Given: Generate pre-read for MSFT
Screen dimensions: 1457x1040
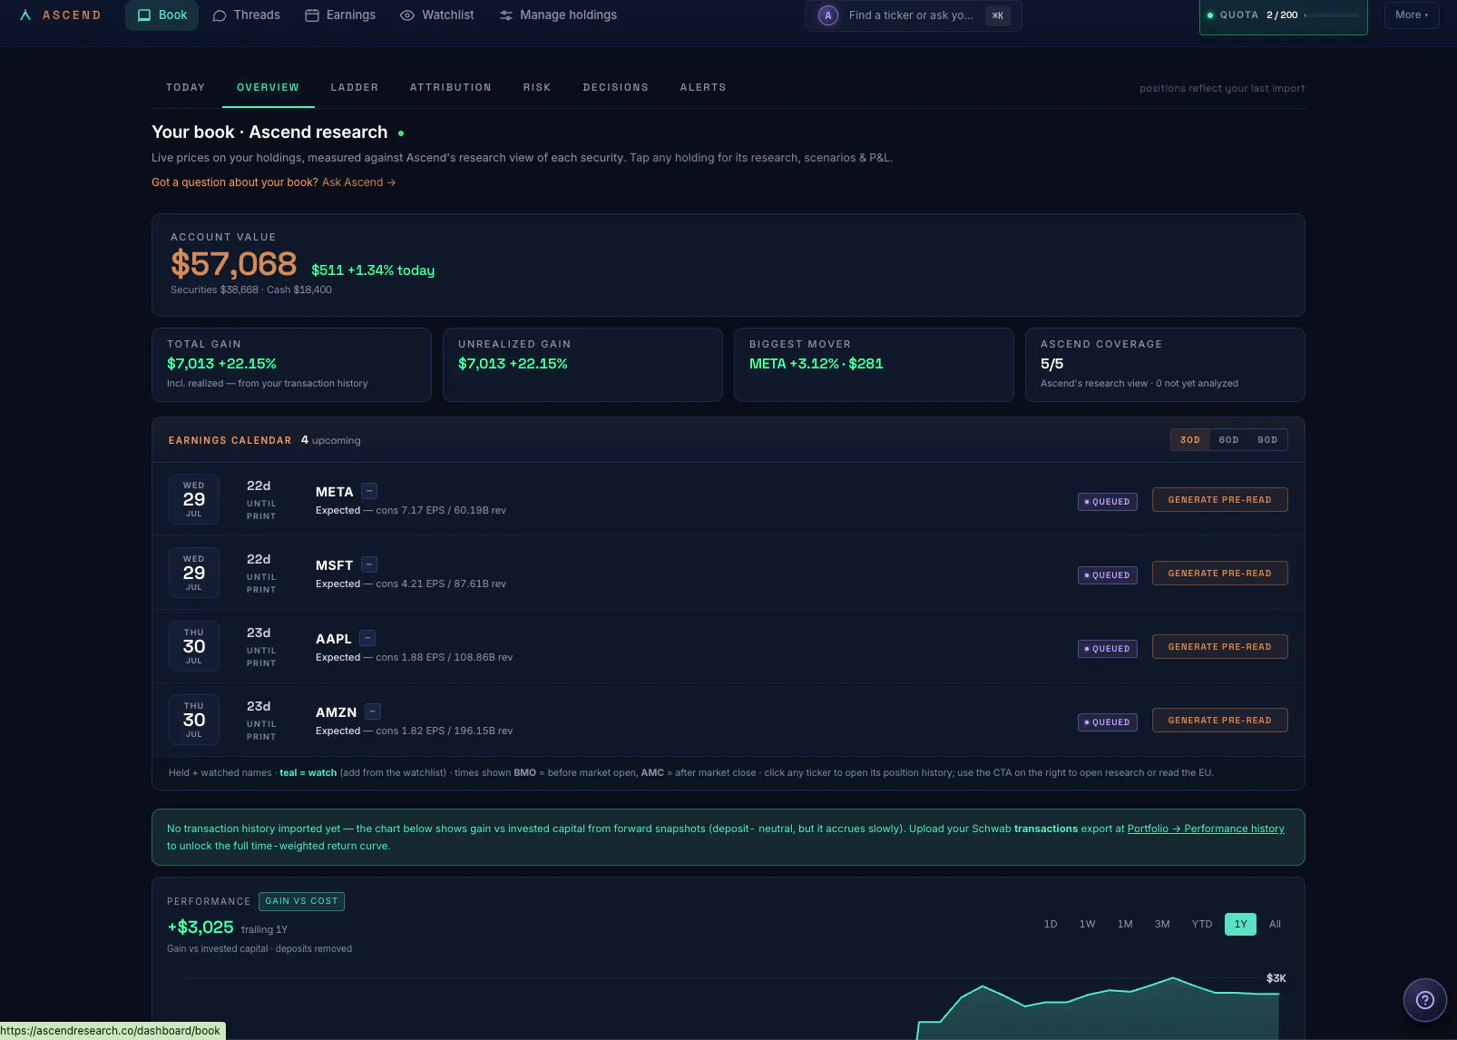Looking at the screenshot, I should (x=1220, y=574).
